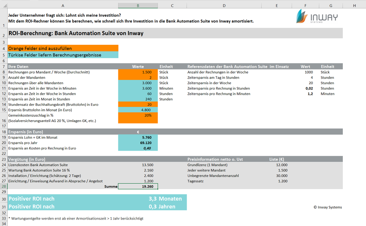Click the '© Inway Systems' copyright text
Image resolution: width=366 pixels, height=226 pixels.
click(328, 207)
